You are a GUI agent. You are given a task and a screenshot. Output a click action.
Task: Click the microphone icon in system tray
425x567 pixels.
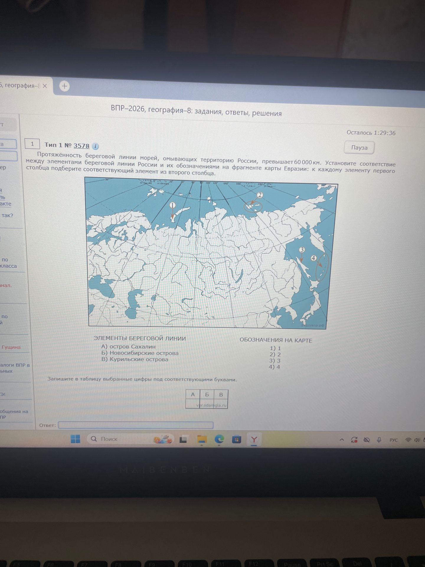click(x=379, y=440)
